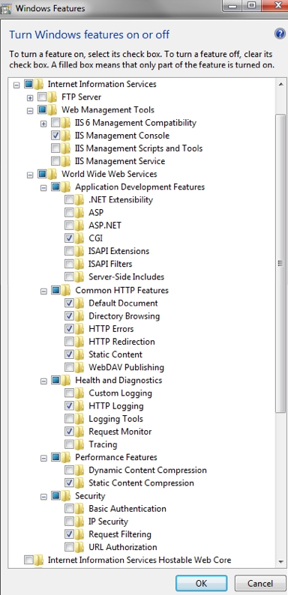Uncheck the CGI feature checkbox
Viewport: 288px width, 595px height.
point(70,238)
